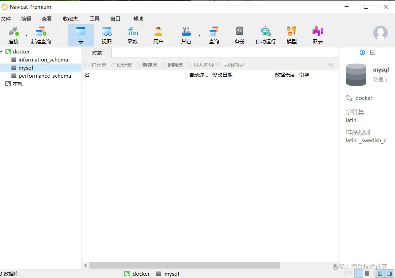This screenshot has width=395, height=278.
Task: Open the 模型 (Model) toolbar icon
Action: tap(291, 35)
